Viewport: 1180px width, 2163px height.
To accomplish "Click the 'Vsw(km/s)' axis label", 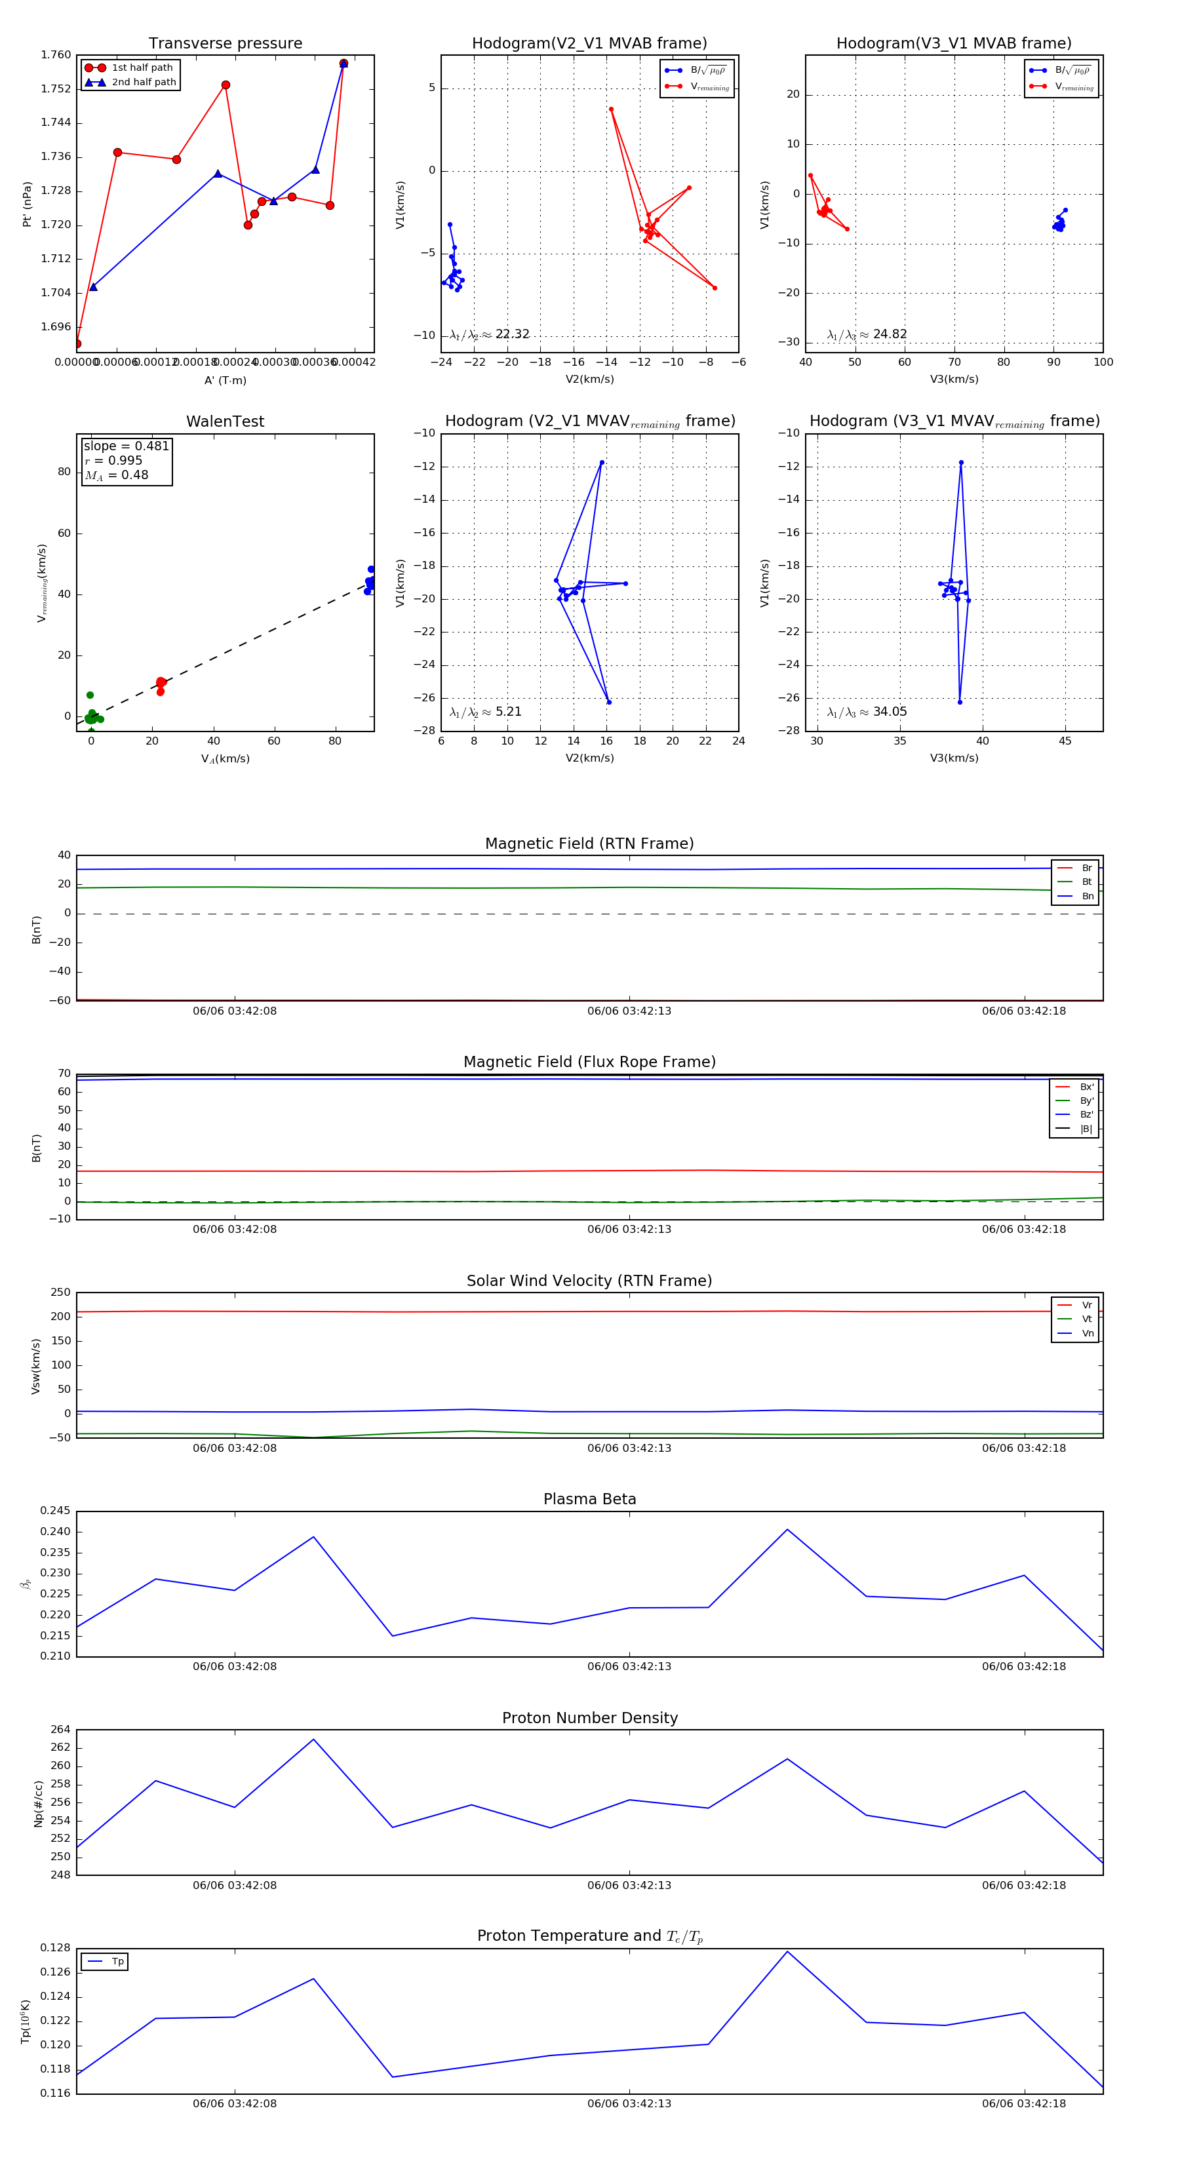I will (36, 1367).
